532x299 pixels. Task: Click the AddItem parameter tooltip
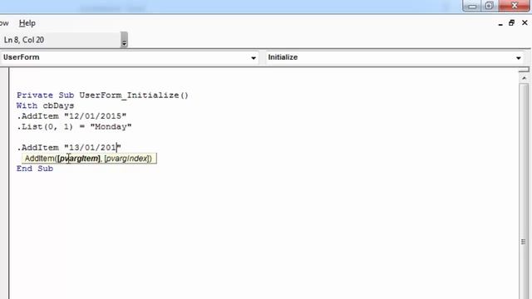point(89,159)
